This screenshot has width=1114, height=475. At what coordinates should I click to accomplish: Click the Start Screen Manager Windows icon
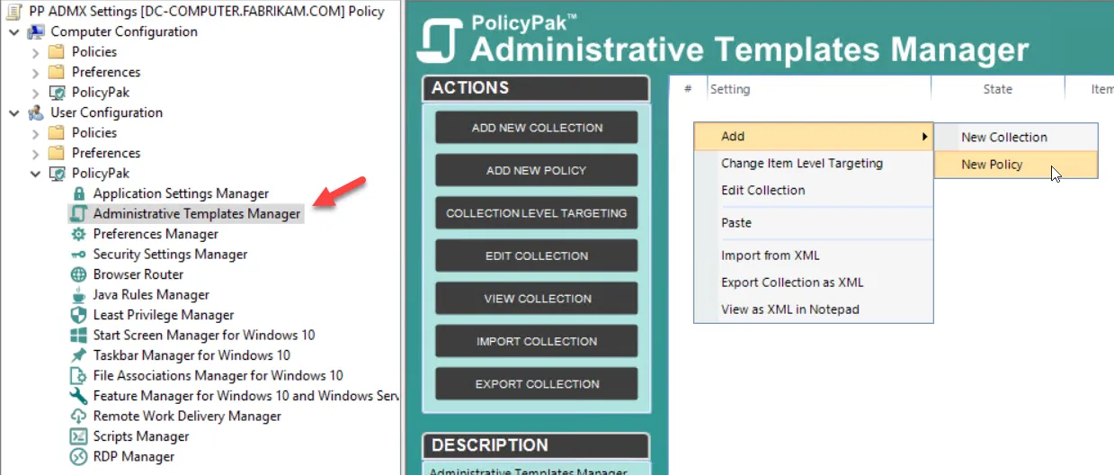click(x=78, y=336)
